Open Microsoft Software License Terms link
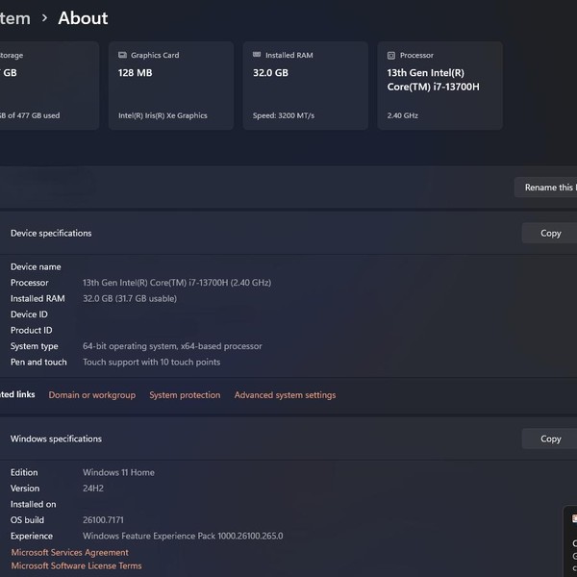Screen dimensions: 577x577 [76, 565]
